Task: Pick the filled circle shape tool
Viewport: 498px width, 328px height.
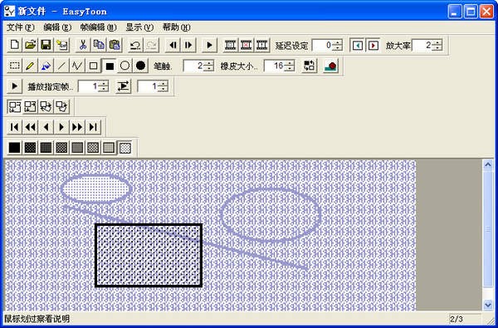Action: (x=141, y=66)
